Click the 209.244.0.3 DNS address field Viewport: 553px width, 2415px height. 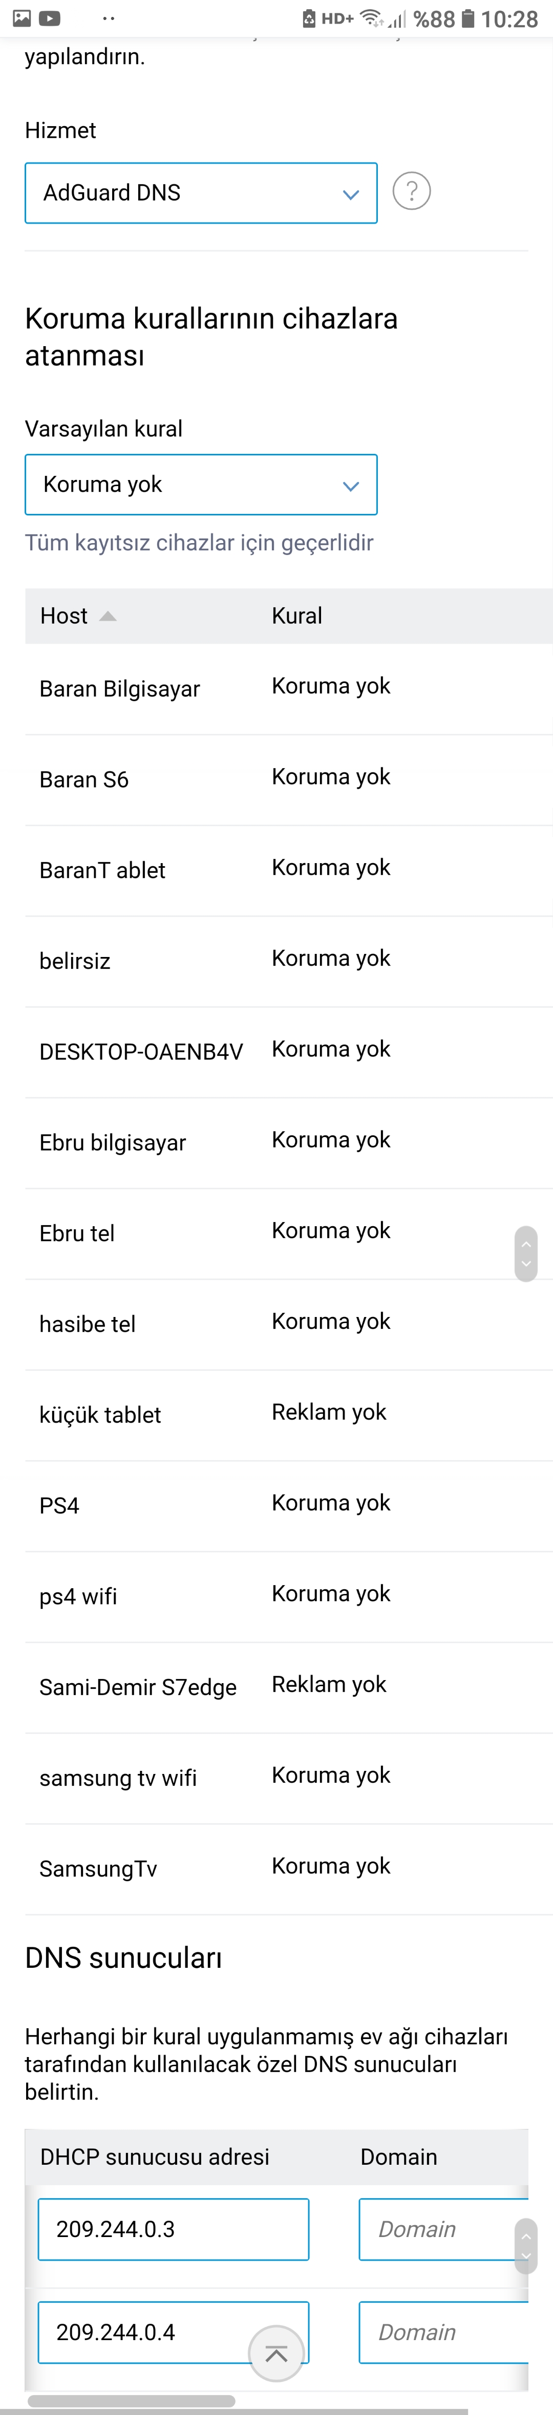pyautogui.click(x=173, y=2229)
